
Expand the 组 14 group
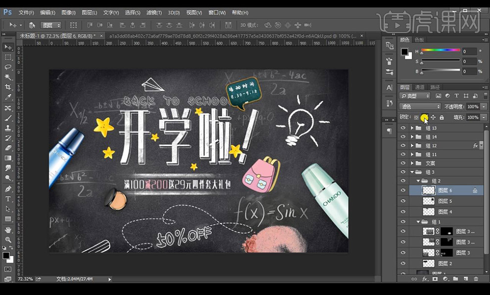click(x=412, y=137)
